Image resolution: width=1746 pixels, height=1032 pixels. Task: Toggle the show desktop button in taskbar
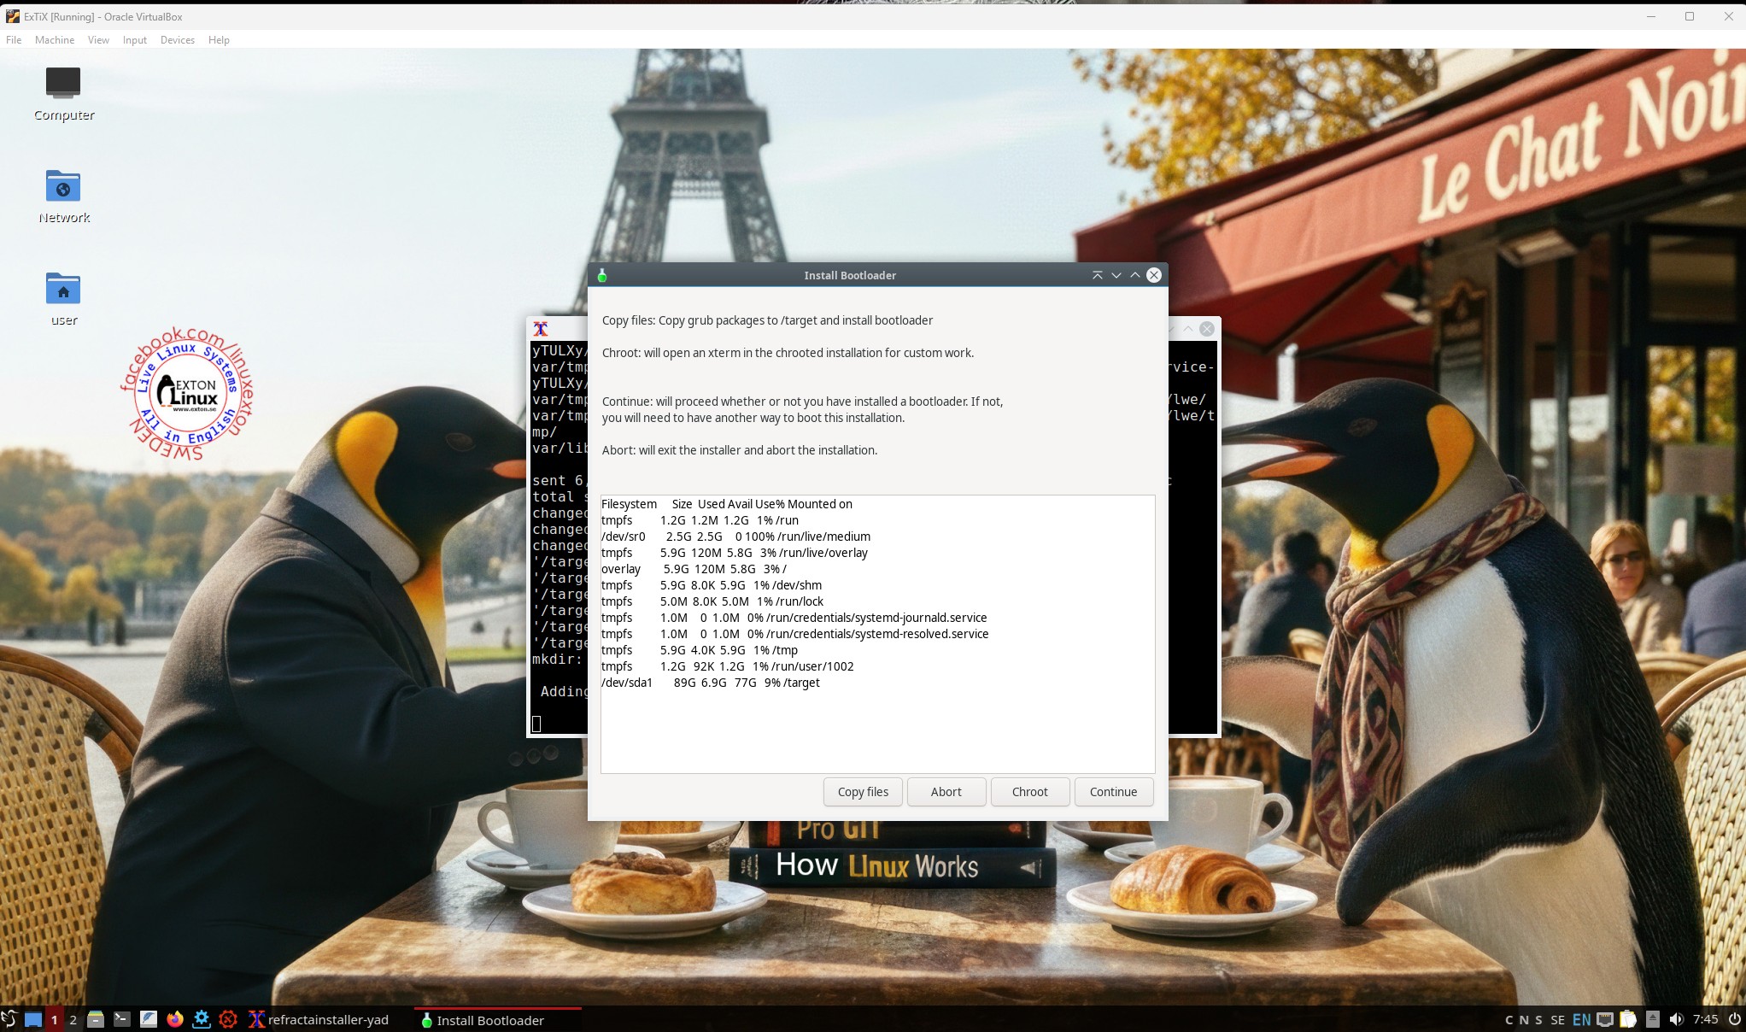click(33, 1019)
